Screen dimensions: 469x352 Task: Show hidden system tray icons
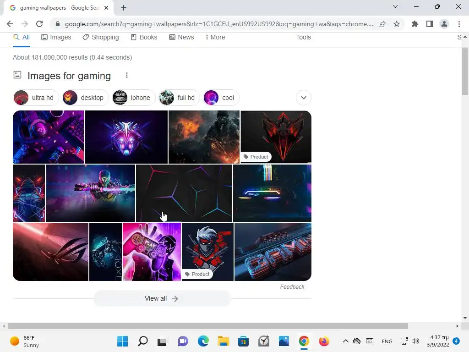[x=345, y=341]
